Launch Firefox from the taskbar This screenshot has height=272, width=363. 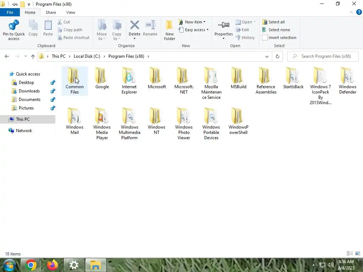52,265
